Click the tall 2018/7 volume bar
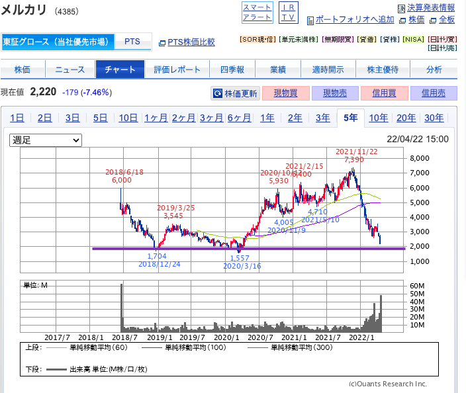 pyautogui.click(x=121, y=308)
